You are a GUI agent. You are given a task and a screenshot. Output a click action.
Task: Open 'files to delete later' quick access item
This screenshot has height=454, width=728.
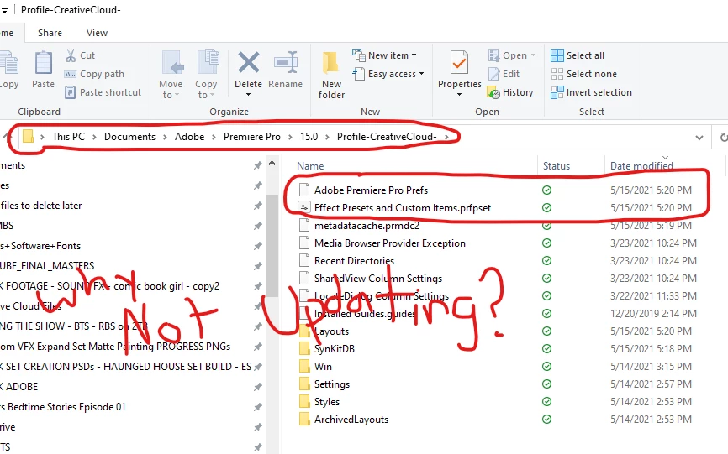click(x=41, y=206)
